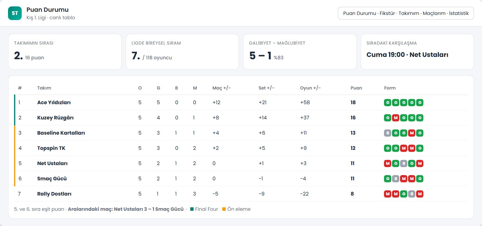
Task: Click the Takım column header
Action: click(44, 88)
